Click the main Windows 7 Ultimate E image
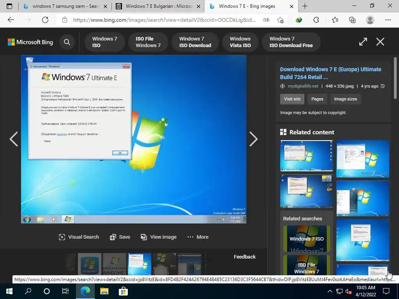The width and height of the screenshot is (399, 299). pos(134,139)
